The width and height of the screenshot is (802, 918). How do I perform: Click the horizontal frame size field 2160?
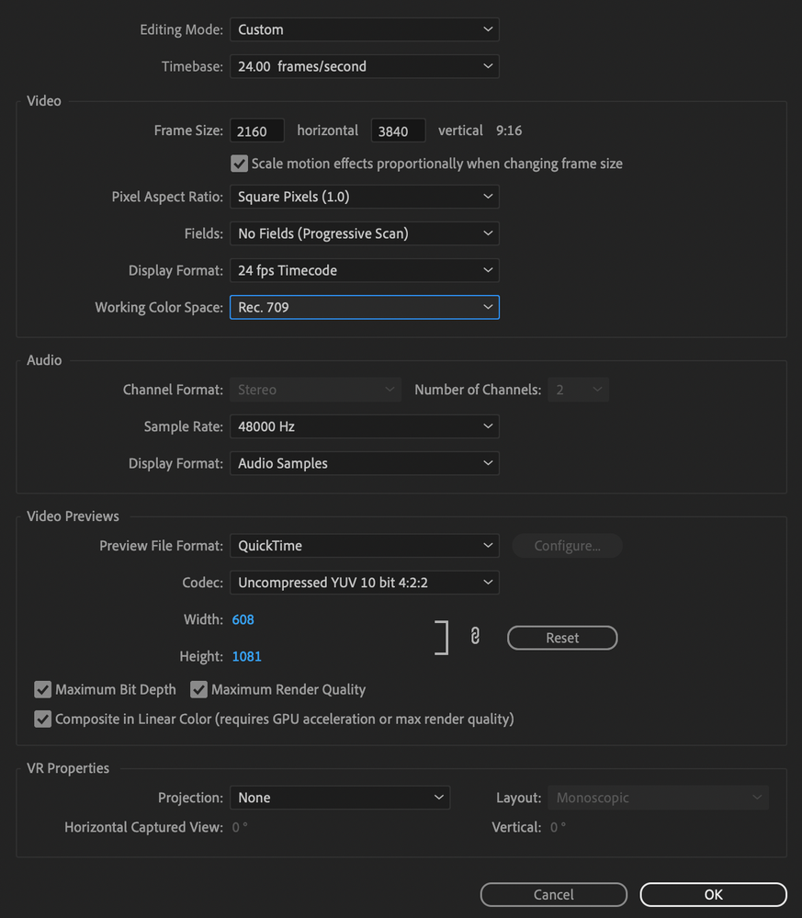[x=257, y=130]
